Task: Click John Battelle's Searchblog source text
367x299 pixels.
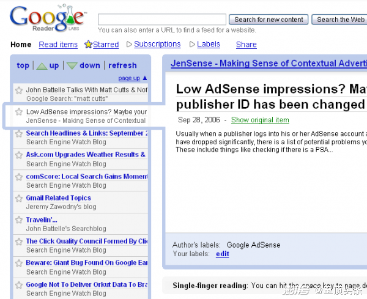Action: pyautogui.click(x=66, y=229)
